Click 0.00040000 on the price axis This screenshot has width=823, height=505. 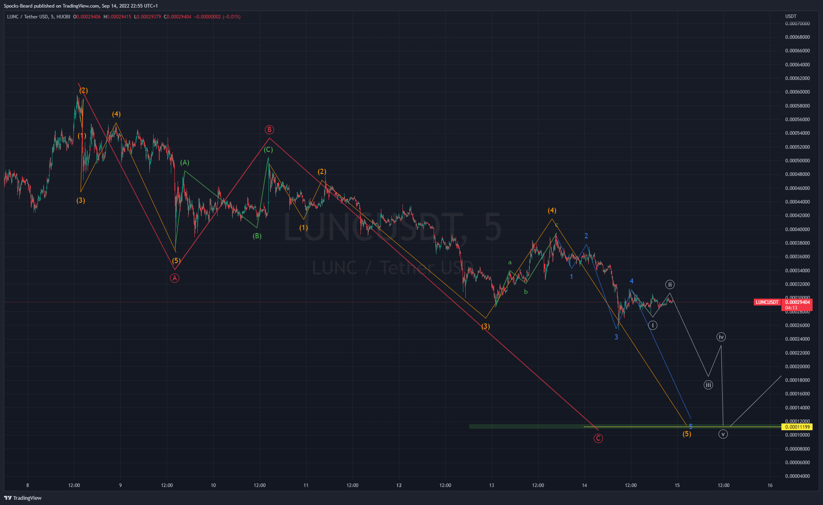click(x=797, y=229)
